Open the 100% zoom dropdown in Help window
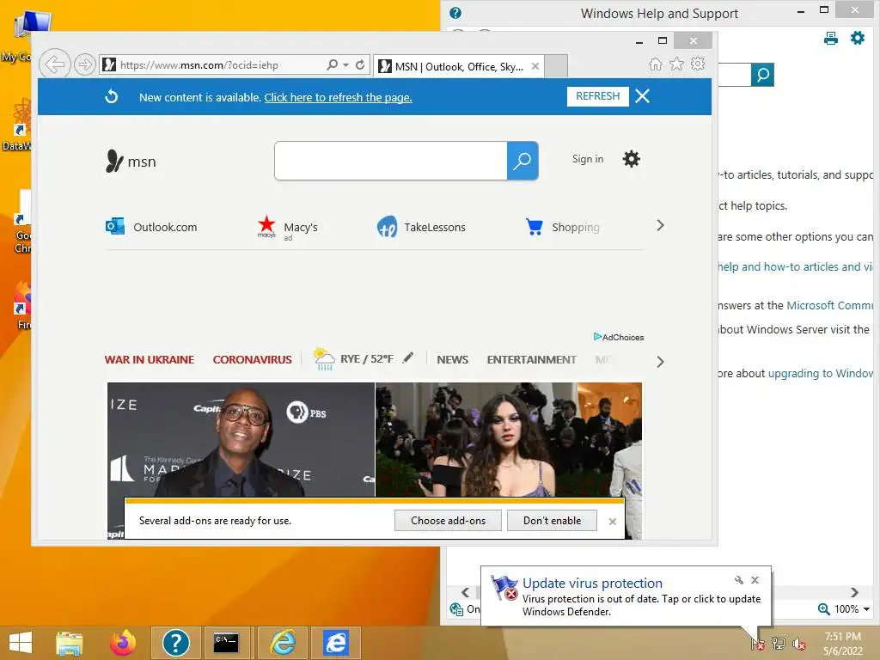This screenshot has width=880, height=660. pyautogui.click(x=866, y=609)
